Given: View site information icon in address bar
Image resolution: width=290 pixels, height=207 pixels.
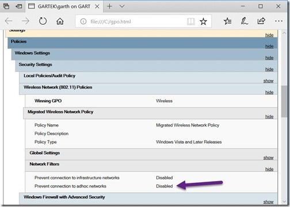Looking at the screenshot, I should [x=83, y=21].
